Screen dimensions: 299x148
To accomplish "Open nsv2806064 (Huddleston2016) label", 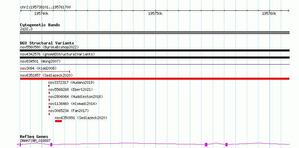I will coord(76,97).
